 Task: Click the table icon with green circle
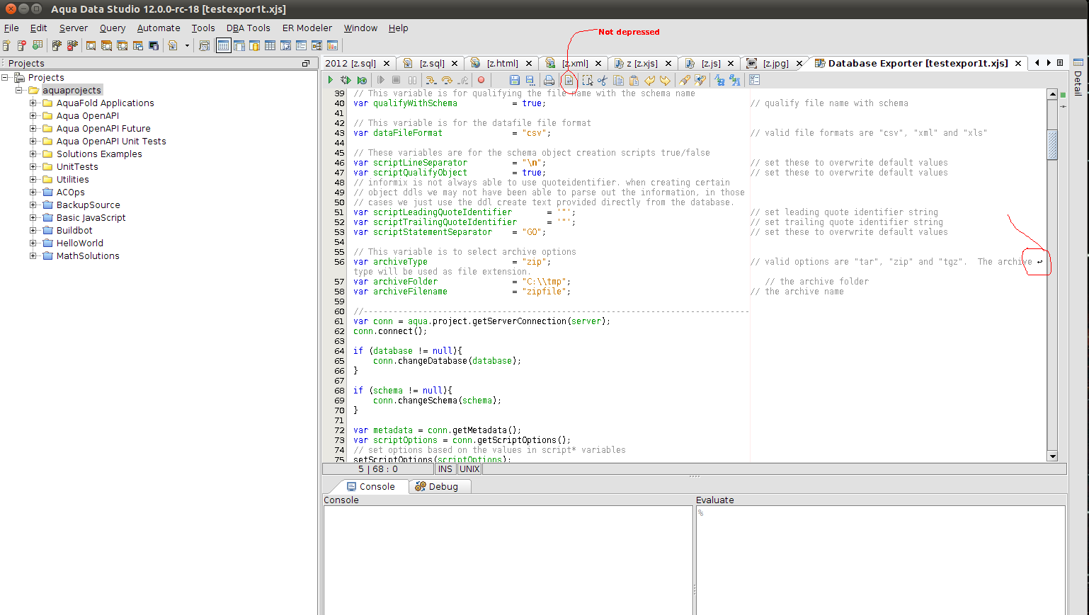click(38, 45)
